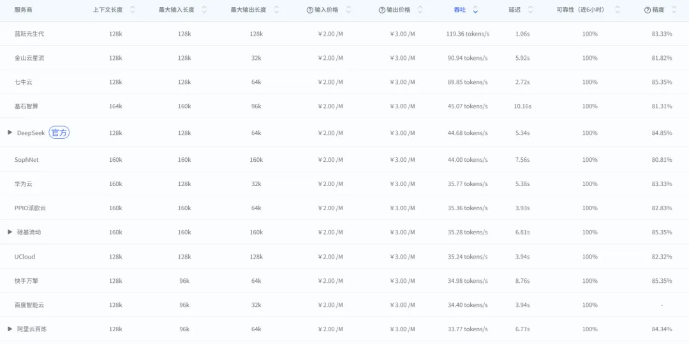The image size is (689, 344).
Task: Click 96k max output for 基石智算
Action: [x=256, y=106]
